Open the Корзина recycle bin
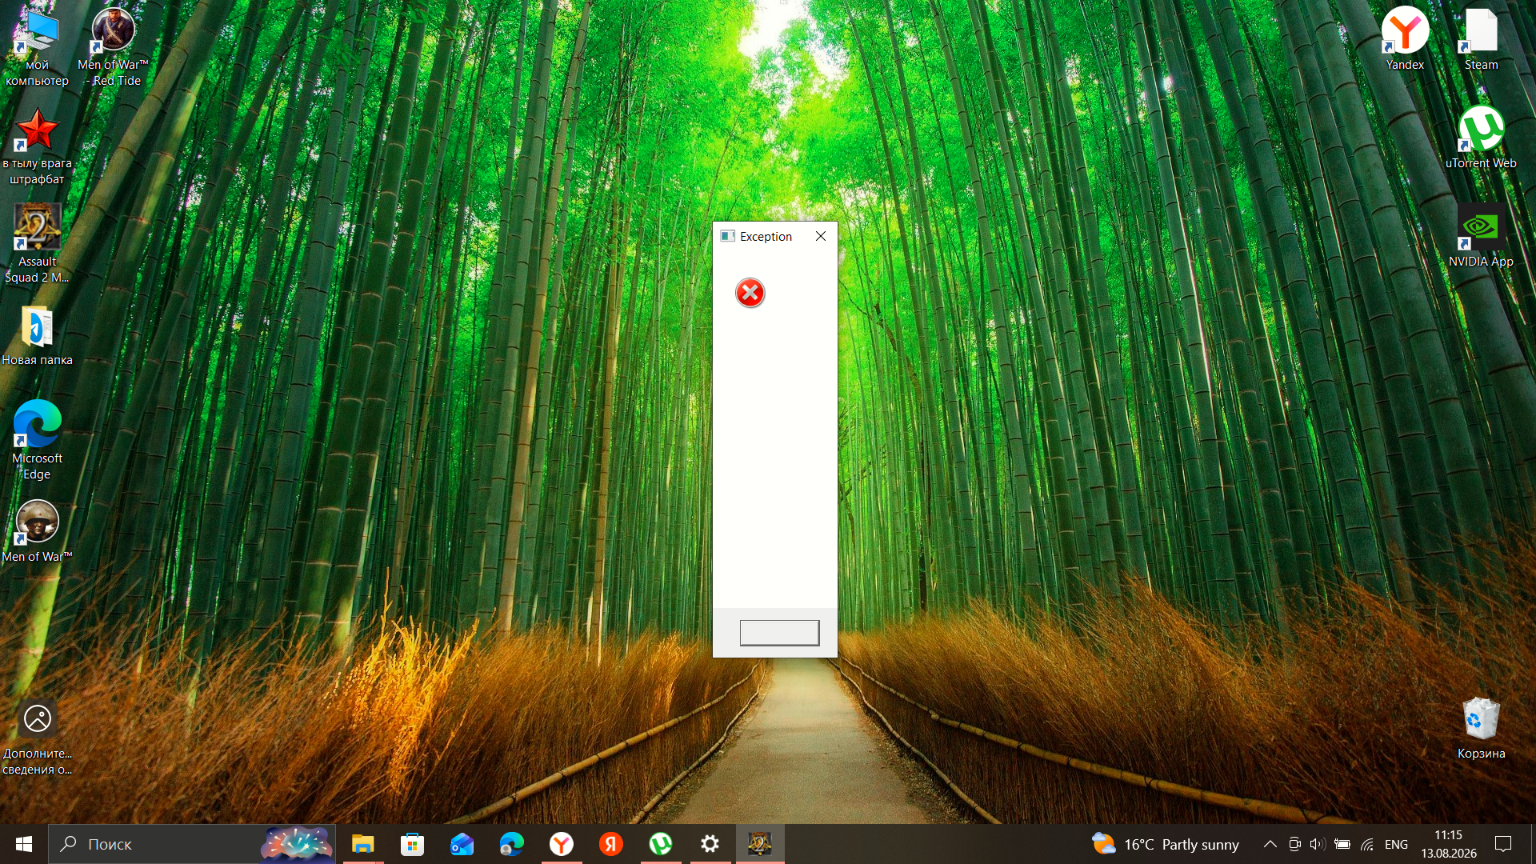The image size is (1536, 864). point(1481,727)
